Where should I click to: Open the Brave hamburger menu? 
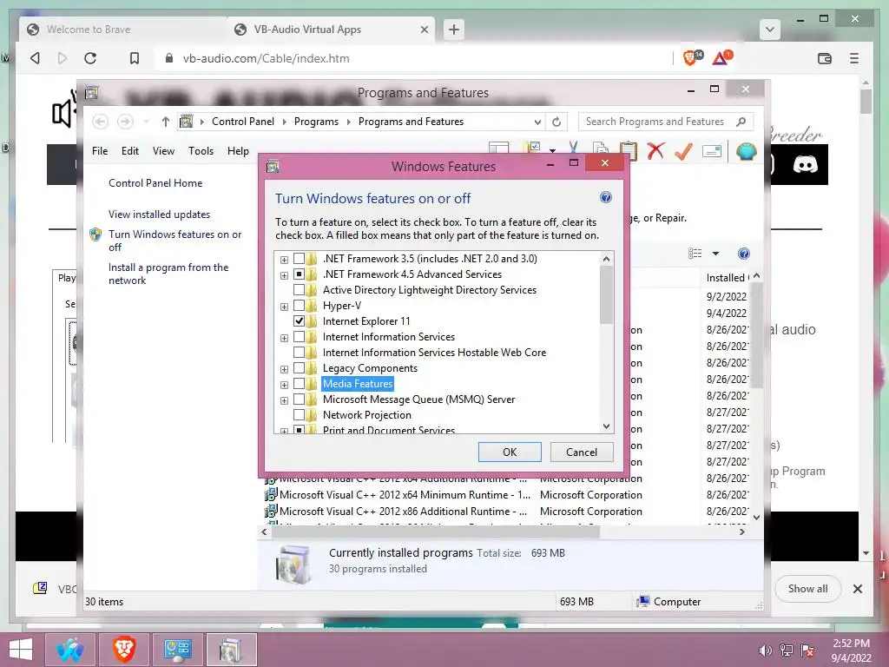(x=854, y=58)
